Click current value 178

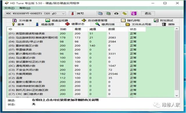pos(63,38)
